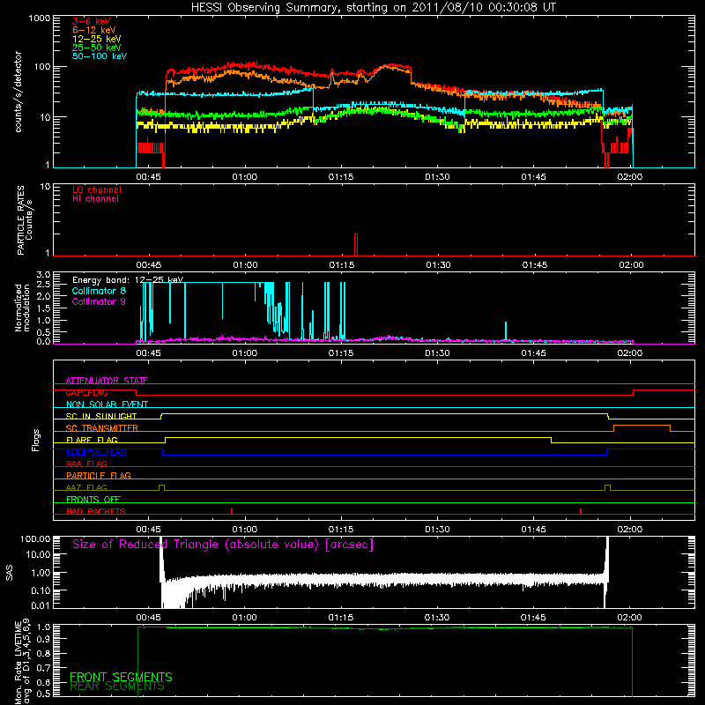Click the green FRONTS_OFF flag label
The image size is (705, 705).
93,500
